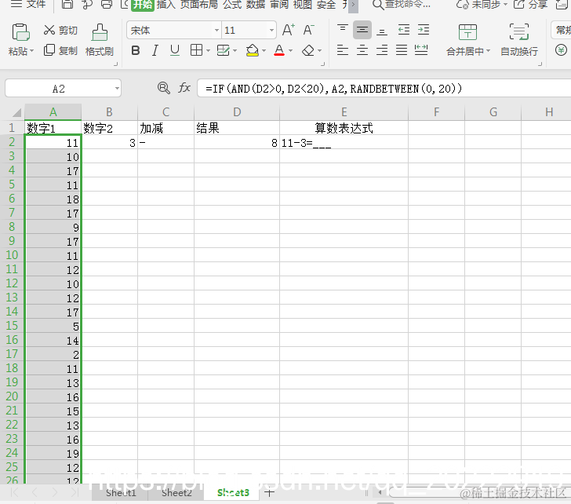Apply cell borders icon
Image resolution: width=571 pixels, height=504 pixels.
point(196,50)
